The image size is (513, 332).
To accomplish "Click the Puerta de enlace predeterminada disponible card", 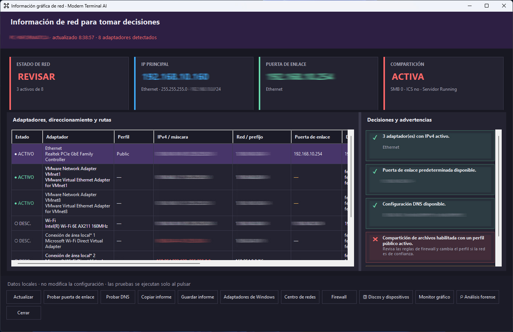I will [x=430, y=180].
